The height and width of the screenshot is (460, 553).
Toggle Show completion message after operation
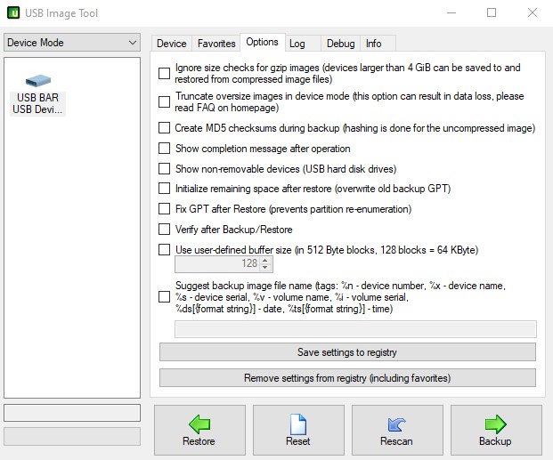click(164, 149)
